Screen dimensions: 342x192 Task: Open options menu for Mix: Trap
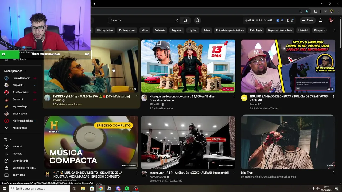point(333,173)
